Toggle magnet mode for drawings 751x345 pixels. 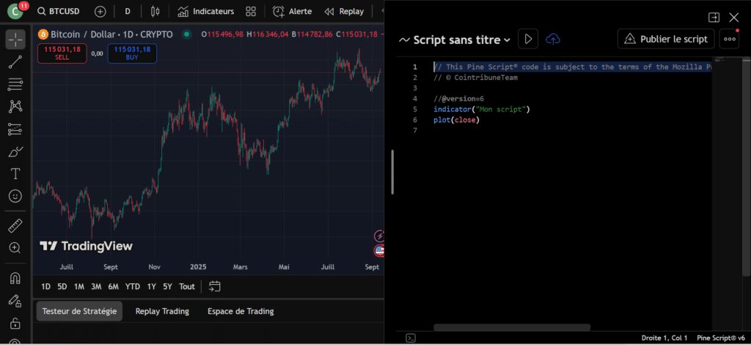click(15, 278)
